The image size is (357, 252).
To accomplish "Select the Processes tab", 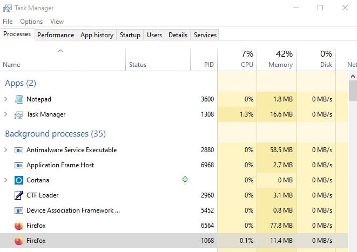I will (17, 34).
